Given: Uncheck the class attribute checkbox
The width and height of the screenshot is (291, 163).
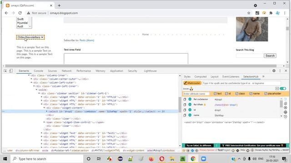Looking at the screenshot, I should pyautogui.click(x=237, y=94).
